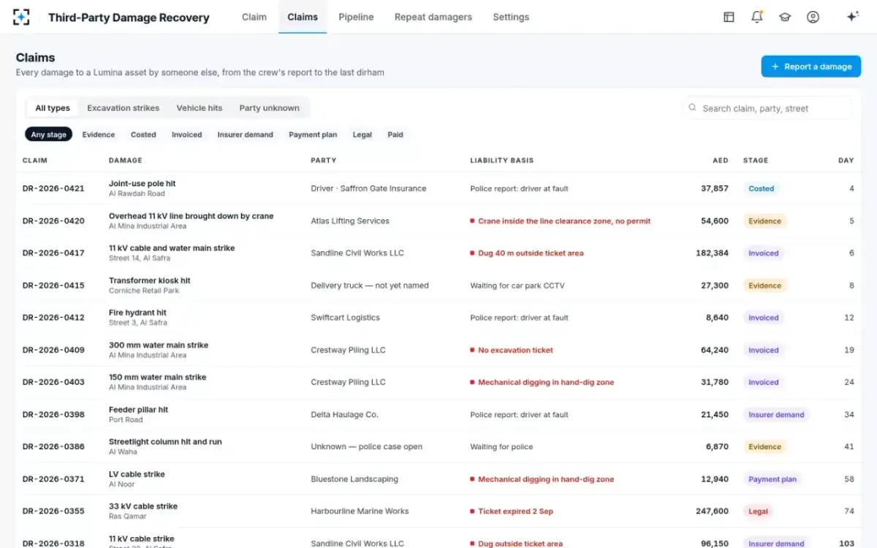The height and width of the screenshot is (548, 877).
Task: Open the table layout icon in the header
Action: click(x=729, y=17)
